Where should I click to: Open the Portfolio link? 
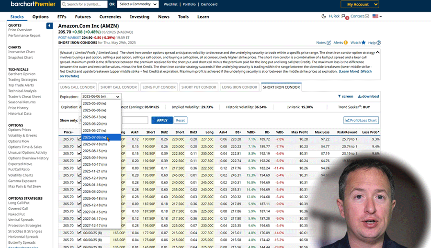[x=189, y=4]
